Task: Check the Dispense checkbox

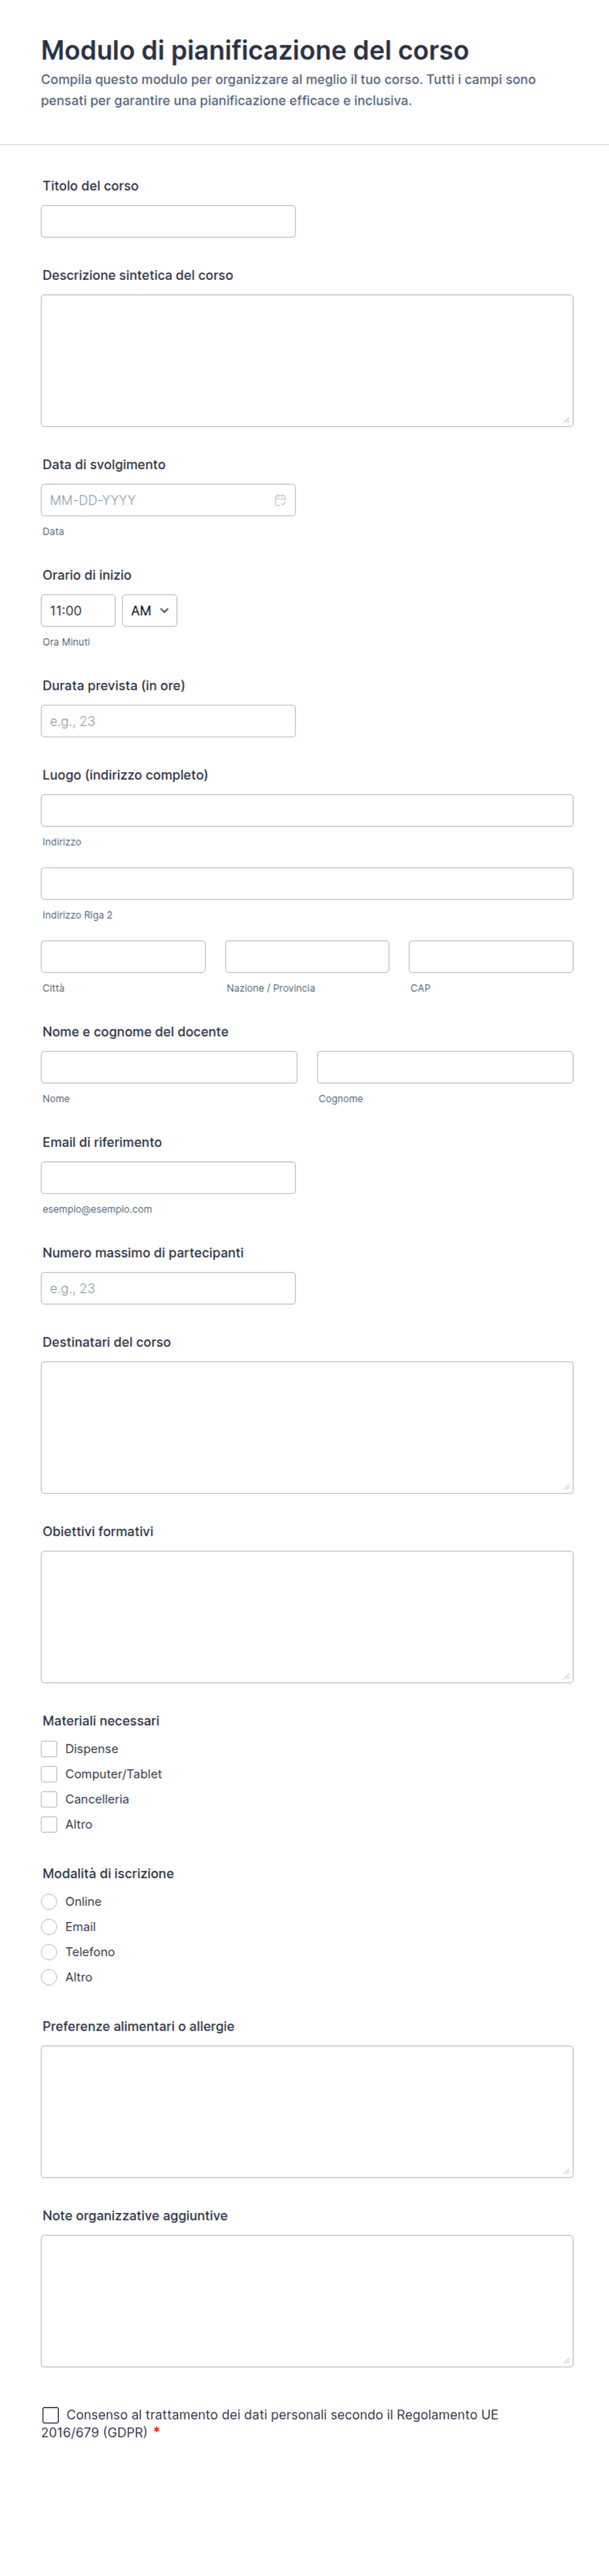Action: pyautogui.click(x=49, y=1749)
